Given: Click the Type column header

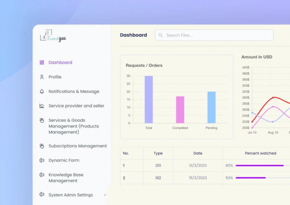Looking at the screenshot, I should coord(158,153).
